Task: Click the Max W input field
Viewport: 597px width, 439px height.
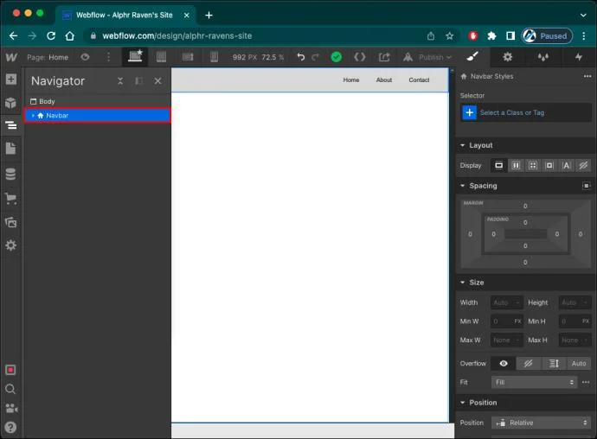Action: [x=506, y=340]
